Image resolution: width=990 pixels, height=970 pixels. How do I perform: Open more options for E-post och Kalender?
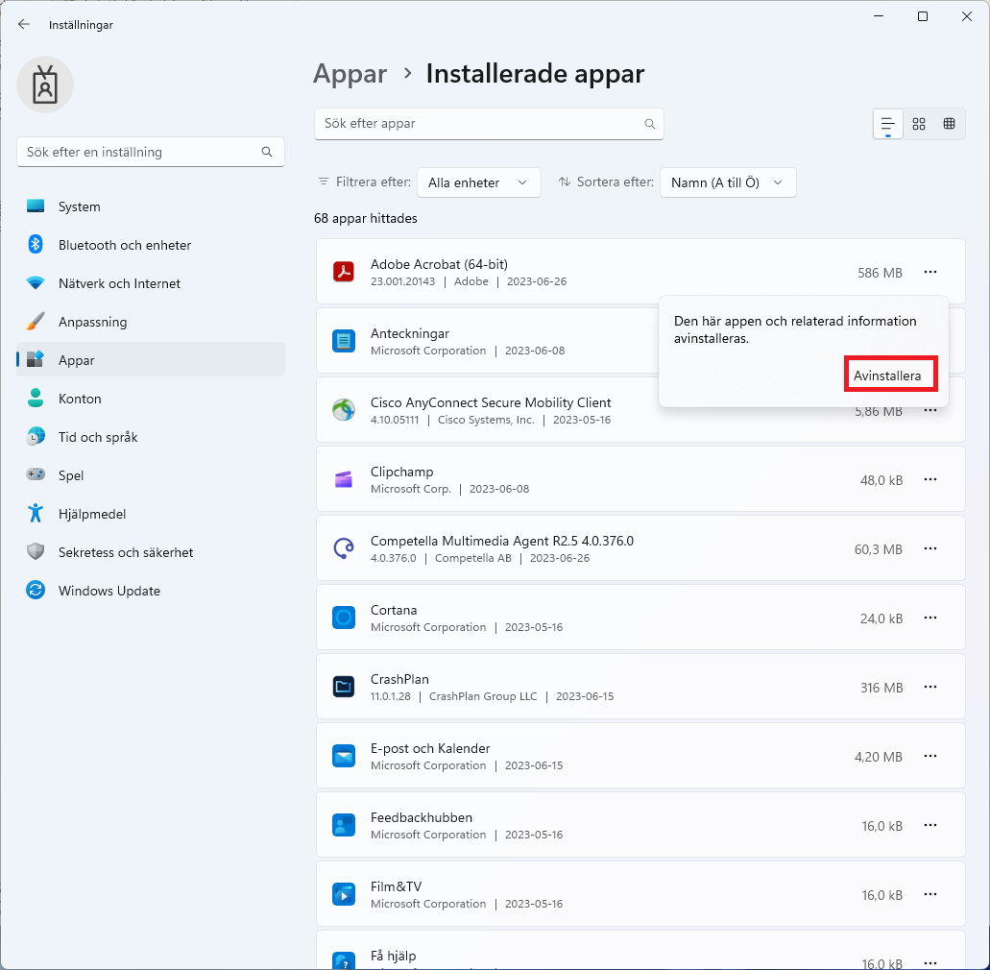(930, 756)
